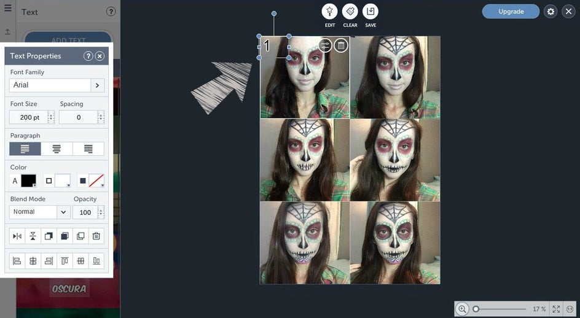Fit image to screen icon
This screenshot has width=580, height=318.
[556, 309]
